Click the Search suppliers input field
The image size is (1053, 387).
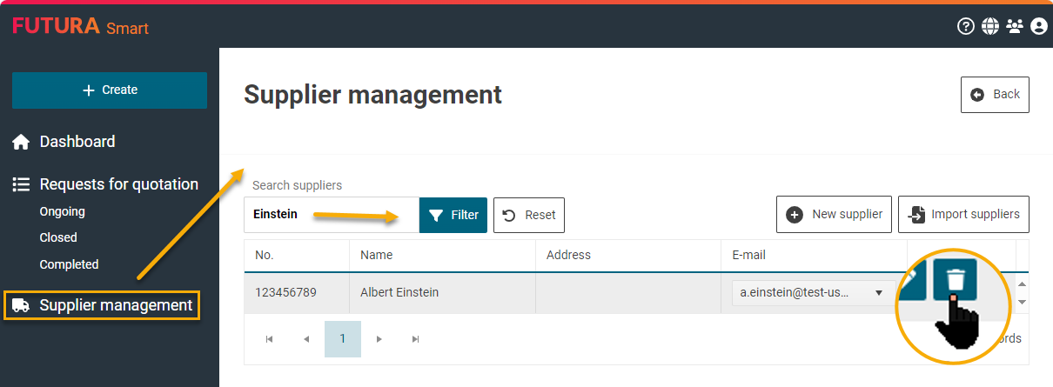331,215
